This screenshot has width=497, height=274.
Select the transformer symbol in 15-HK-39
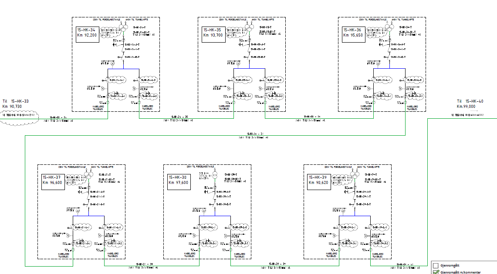pyautogui.click(x=354, y=175)
